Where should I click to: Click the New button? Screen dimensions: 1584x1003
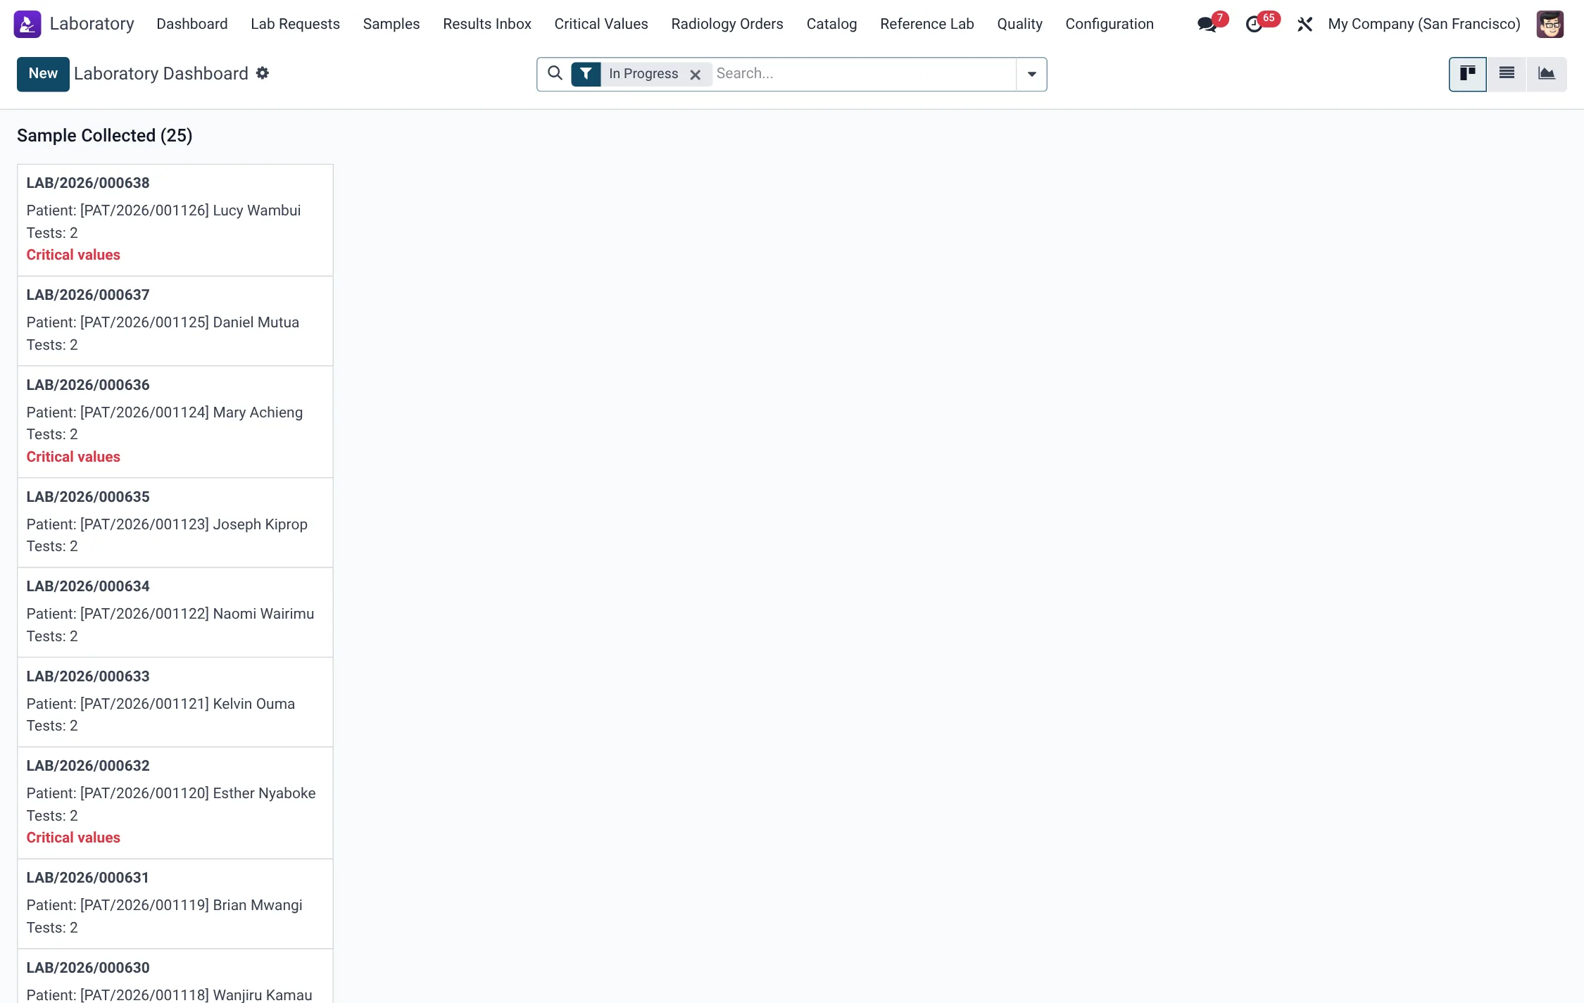pos(43,74)
